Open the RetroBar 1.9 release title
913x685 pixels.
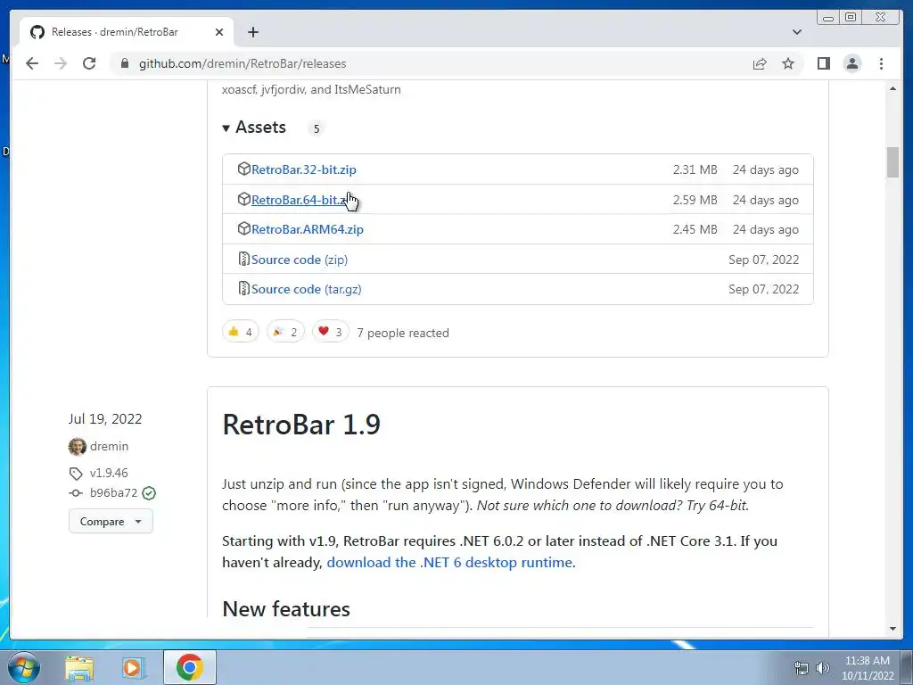pos(301,424)
